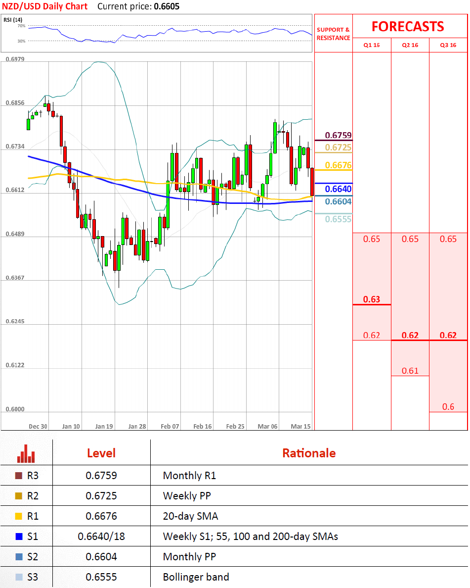Select the 'NZD/USD Daily Chart' title
The image size is (470, 588).
44,6
